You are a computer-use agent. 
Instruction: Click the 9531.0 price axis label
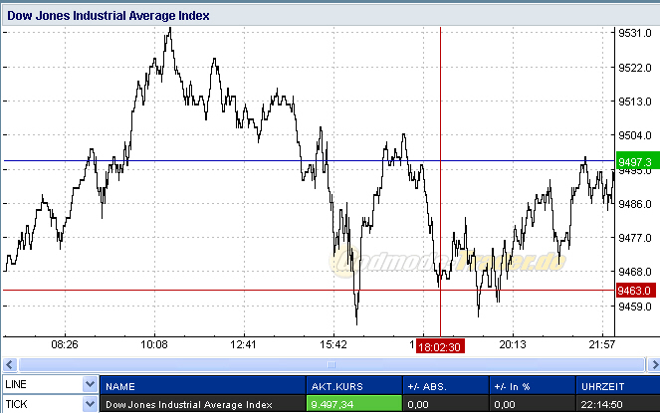point(635,33)
